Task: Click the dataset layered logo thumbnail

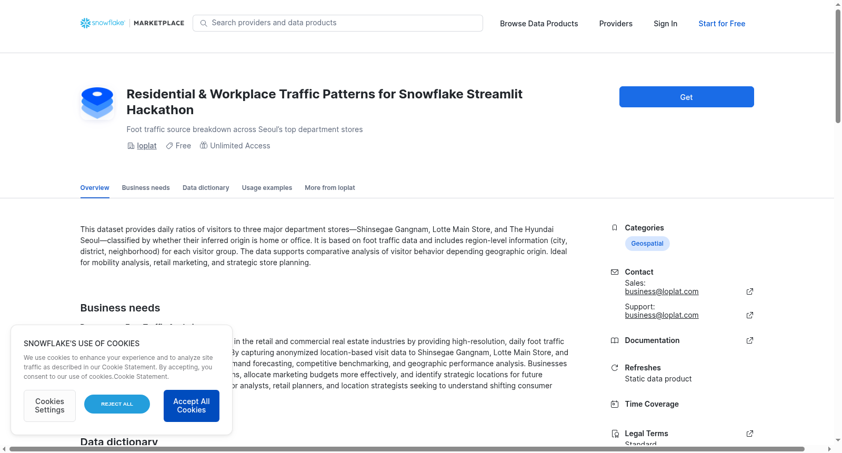Action: (97, 103)
